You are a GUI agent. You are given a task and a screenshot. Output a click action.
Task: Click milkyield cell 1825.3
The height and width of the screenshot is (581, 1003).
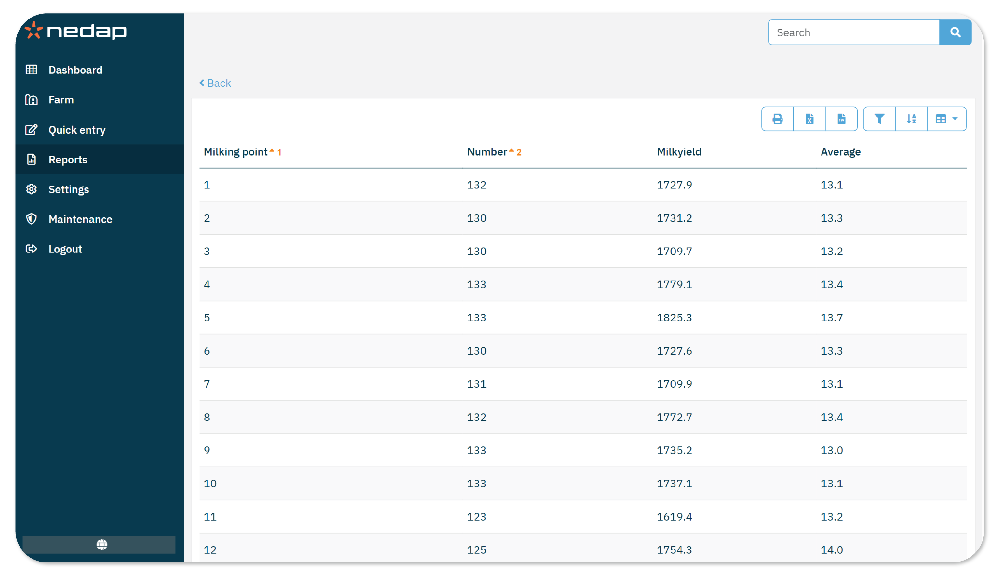pyautogui.click(x=674, y=318)
